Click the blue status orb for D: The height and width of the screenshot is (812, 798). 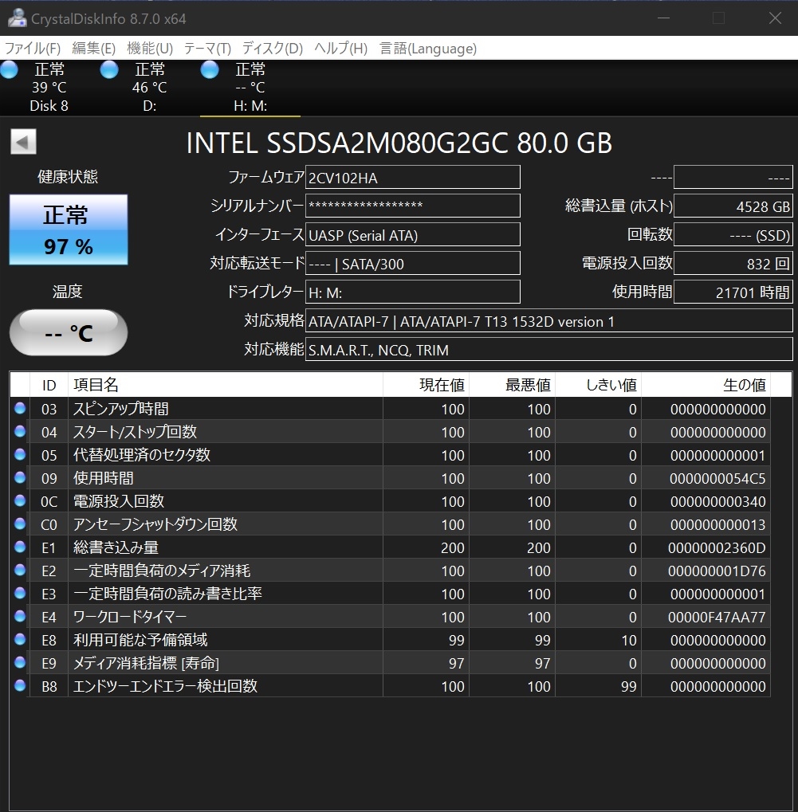click(109, 69)
